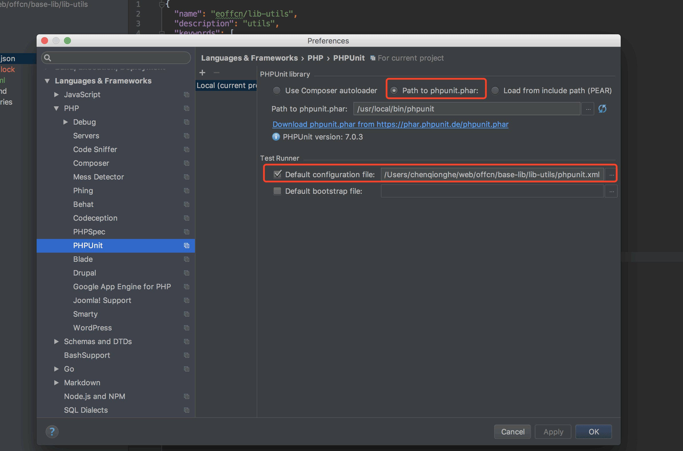Enable Default bootstrap file checkbox

coord(277,191)
